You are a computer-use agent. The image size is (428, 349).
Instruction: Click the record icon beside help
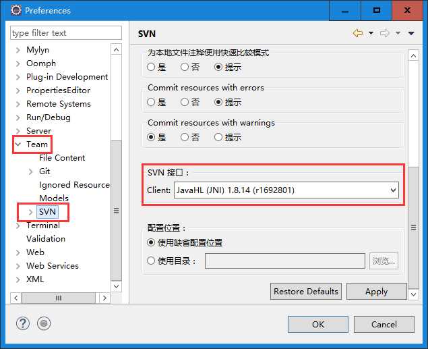point(44,323)
